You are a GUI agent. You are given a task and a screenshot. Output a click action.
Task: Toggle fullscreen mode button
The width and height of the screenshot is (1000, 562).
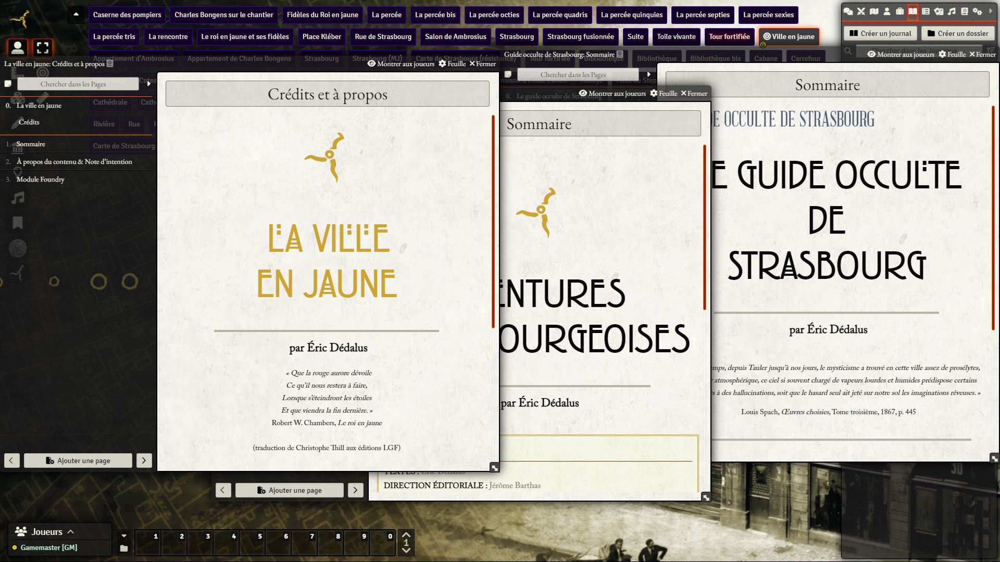[43, 48]
